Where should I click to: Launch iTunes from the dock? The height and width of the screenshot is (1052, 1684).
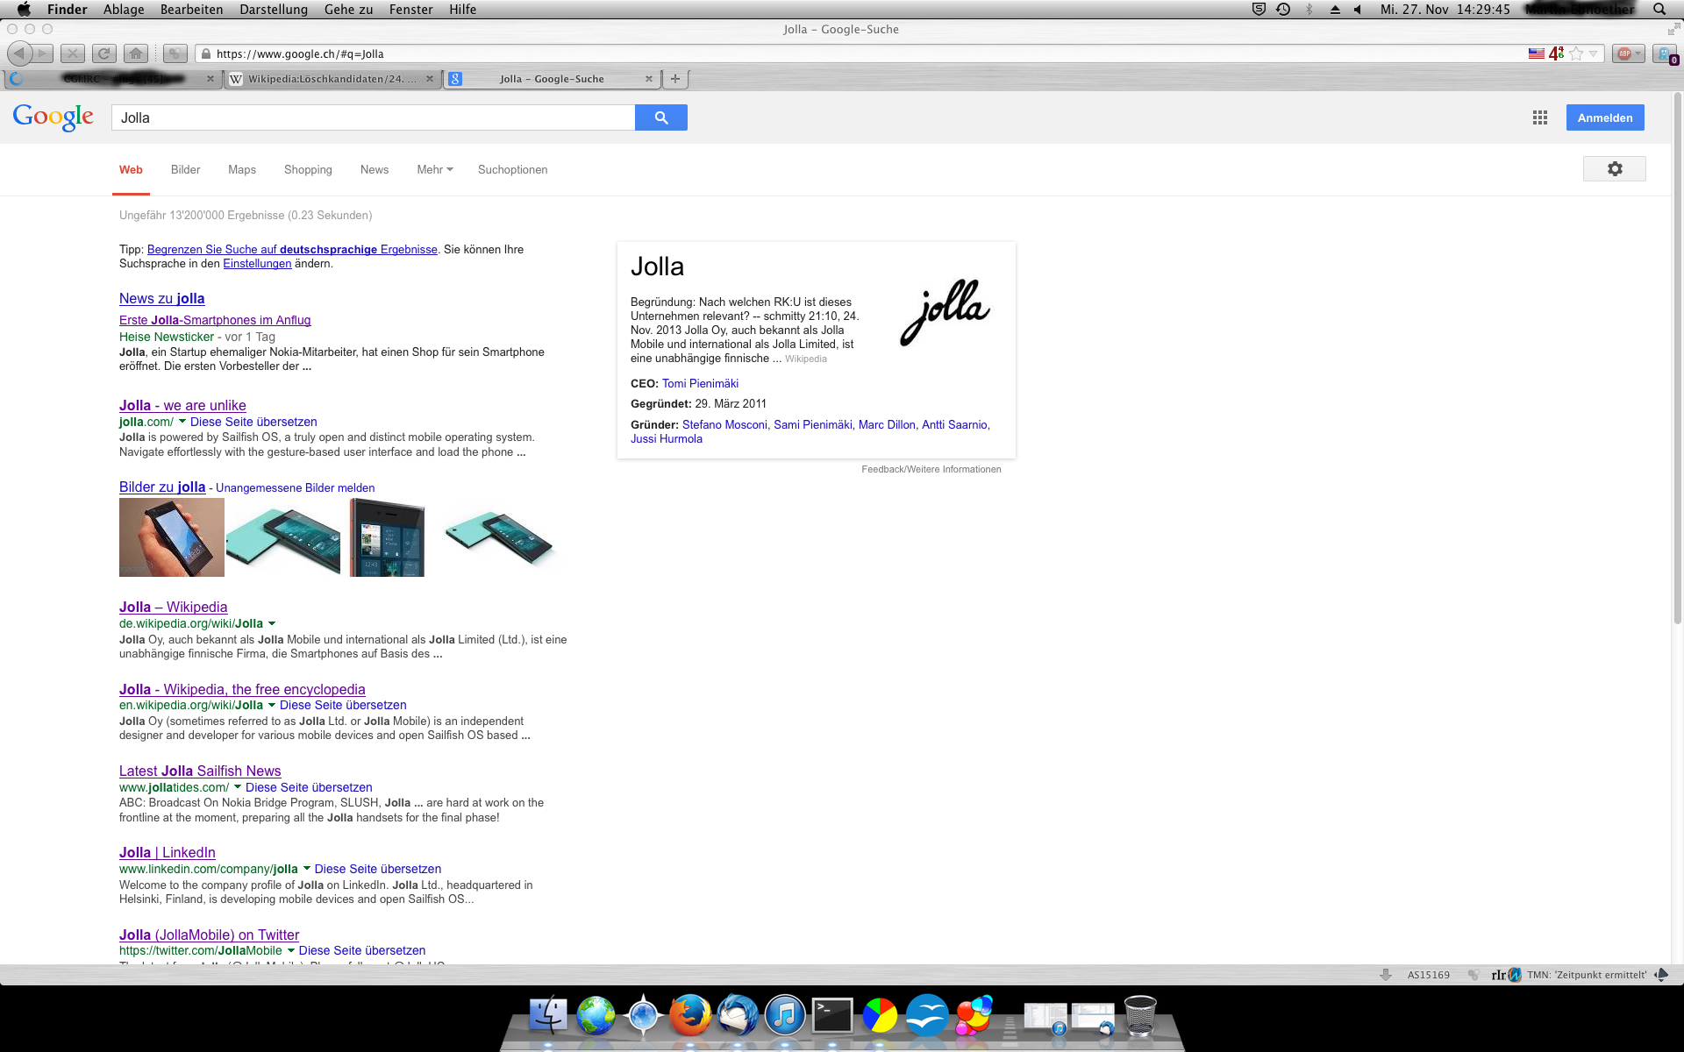point(785,1015)
